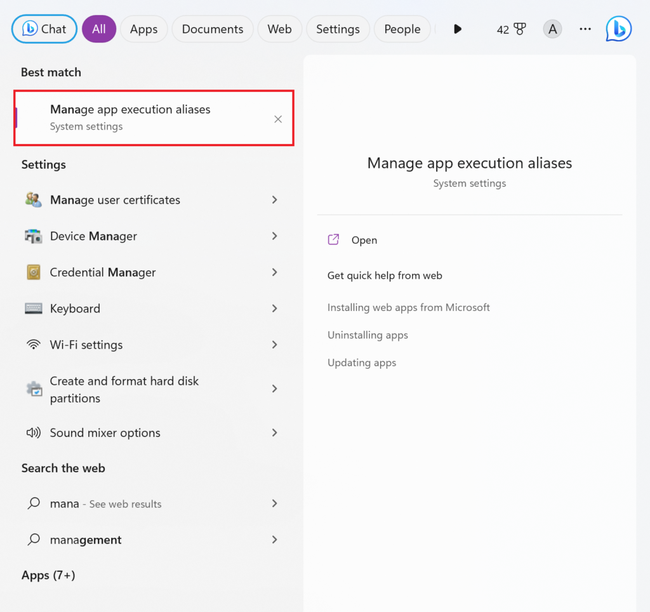This screenshot has width=650, height=612.
Task: Select the Credential Manager icon
Action: point(33,272)
